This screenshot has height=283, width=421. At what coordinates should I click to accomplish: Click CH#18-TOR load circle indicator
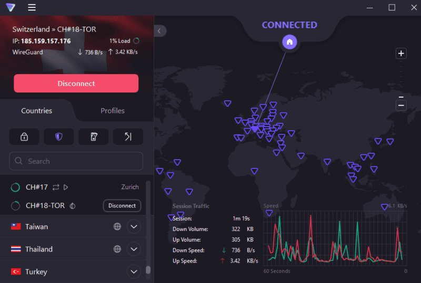pos(15,205)
